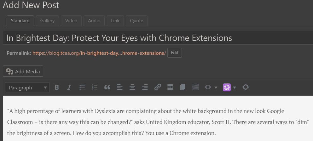Select the Quote post format tab
313x141 pixels.
click(x=136, y=21)
